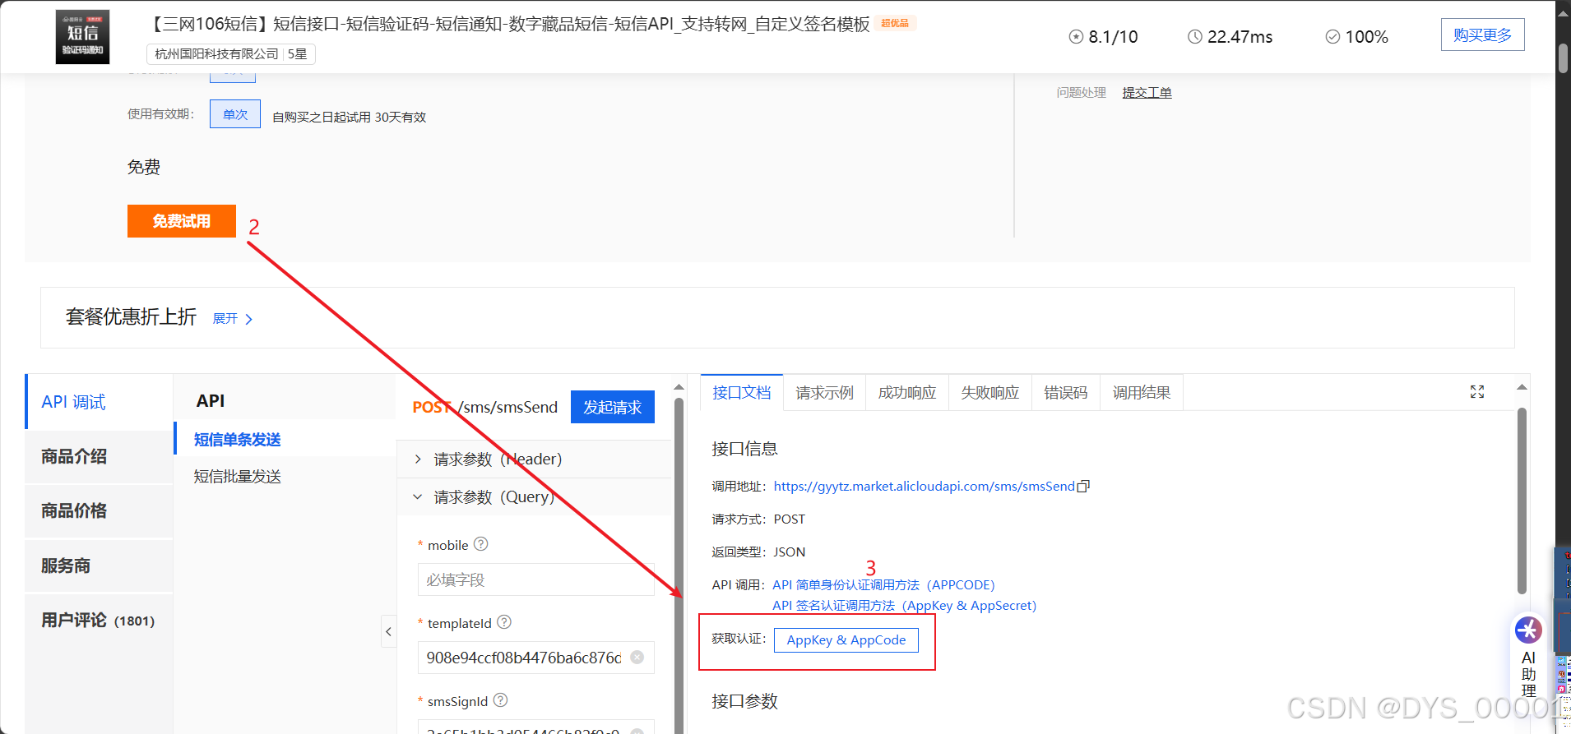This screenshot has width=1571, height=734.
Task: Click the request panel scrollbar
Action: [x=679, y=566]
